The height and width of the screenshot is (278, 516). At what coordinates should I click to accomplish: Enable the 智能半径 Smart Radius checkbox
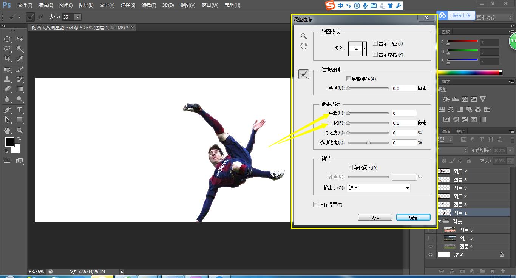click(349, 79)
